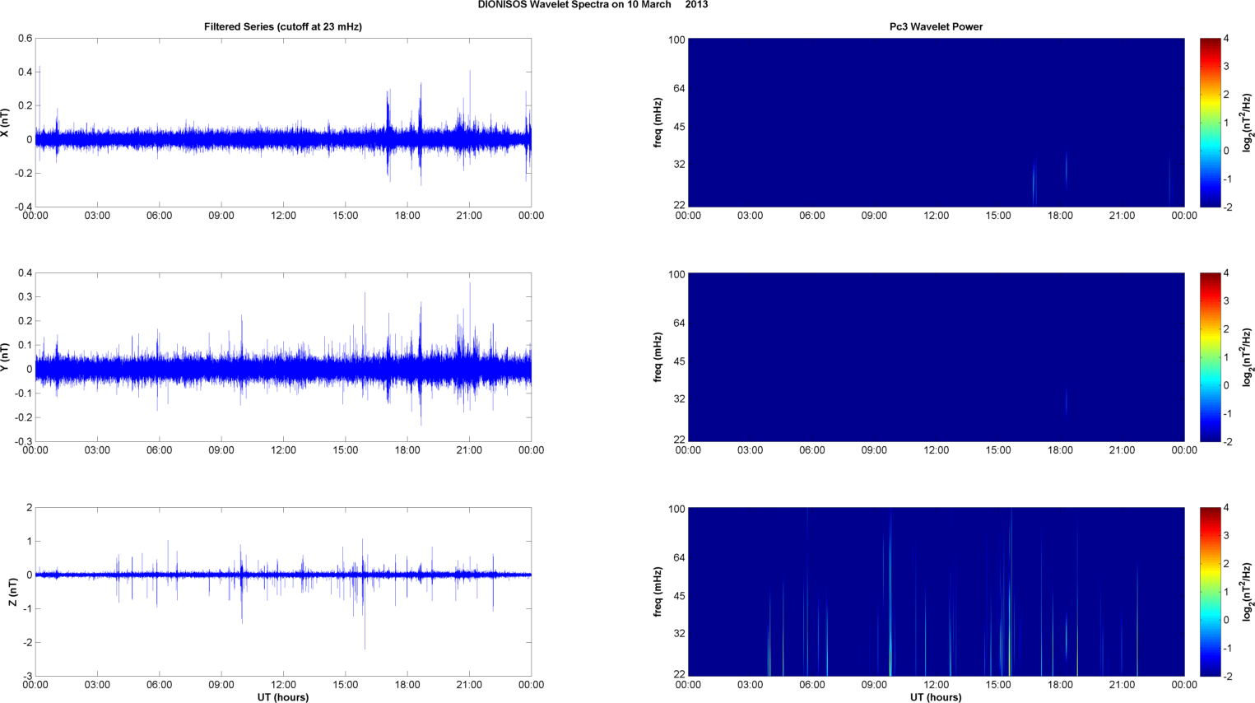The width and height of the screenshot is (1255, 703).
Task: Click the 'Z (nT)' axis label
Action: coord(12,592)
